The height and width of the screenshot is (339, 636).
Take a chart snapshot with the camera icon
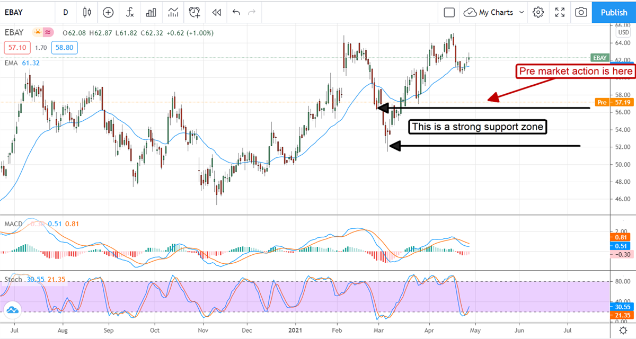pyautogui.click(x=581, y=12)
